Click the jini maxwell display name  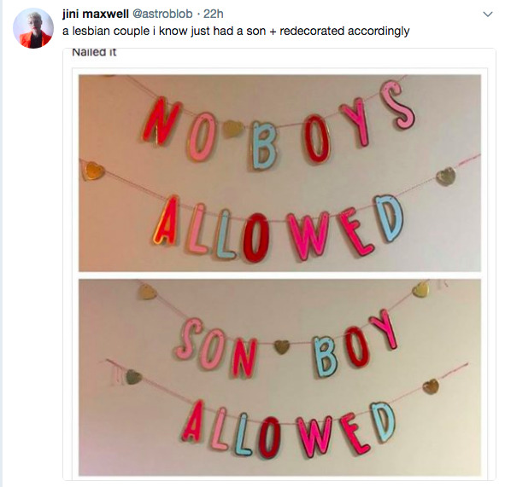tap(96, 14)
